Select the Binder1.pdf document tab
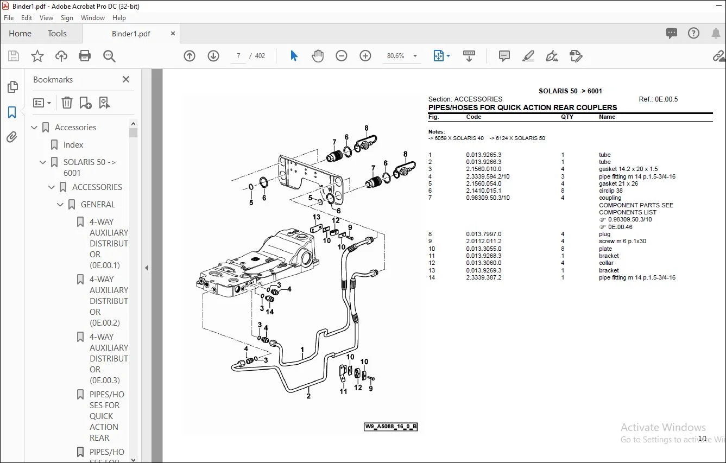726x463 pixels. 131,34
